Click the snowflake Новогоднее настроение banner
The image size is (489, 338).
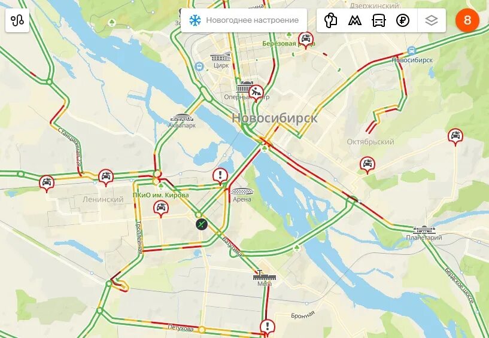[244, 20]
